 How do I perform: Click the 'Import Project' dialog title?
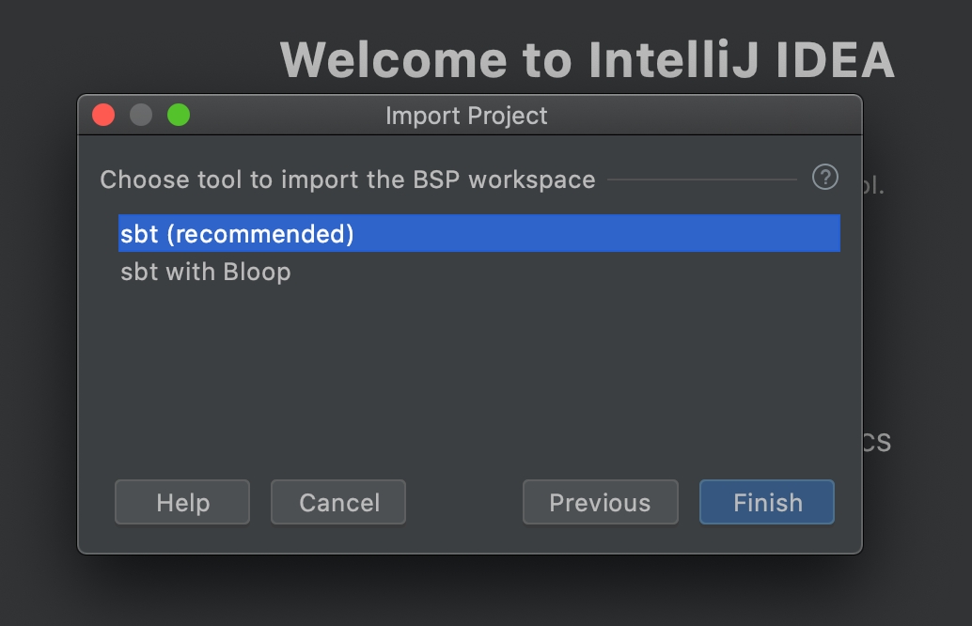[x=466, y=116]
